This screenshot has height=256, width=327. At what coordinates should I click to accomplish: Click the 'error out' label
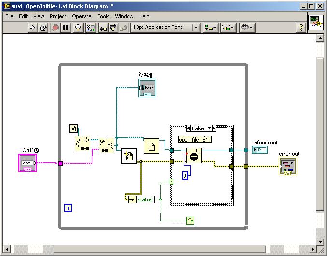tap(289, 154)
